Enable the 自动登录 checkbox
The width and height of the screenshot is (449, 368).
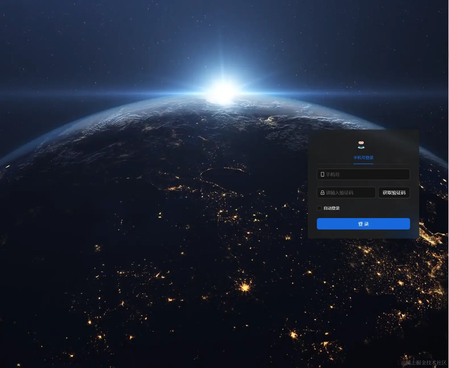tap(319, 208)
